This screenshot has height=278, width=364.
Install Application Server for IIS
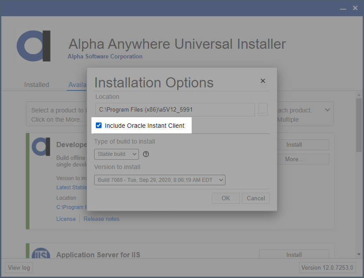click(294, 254)
